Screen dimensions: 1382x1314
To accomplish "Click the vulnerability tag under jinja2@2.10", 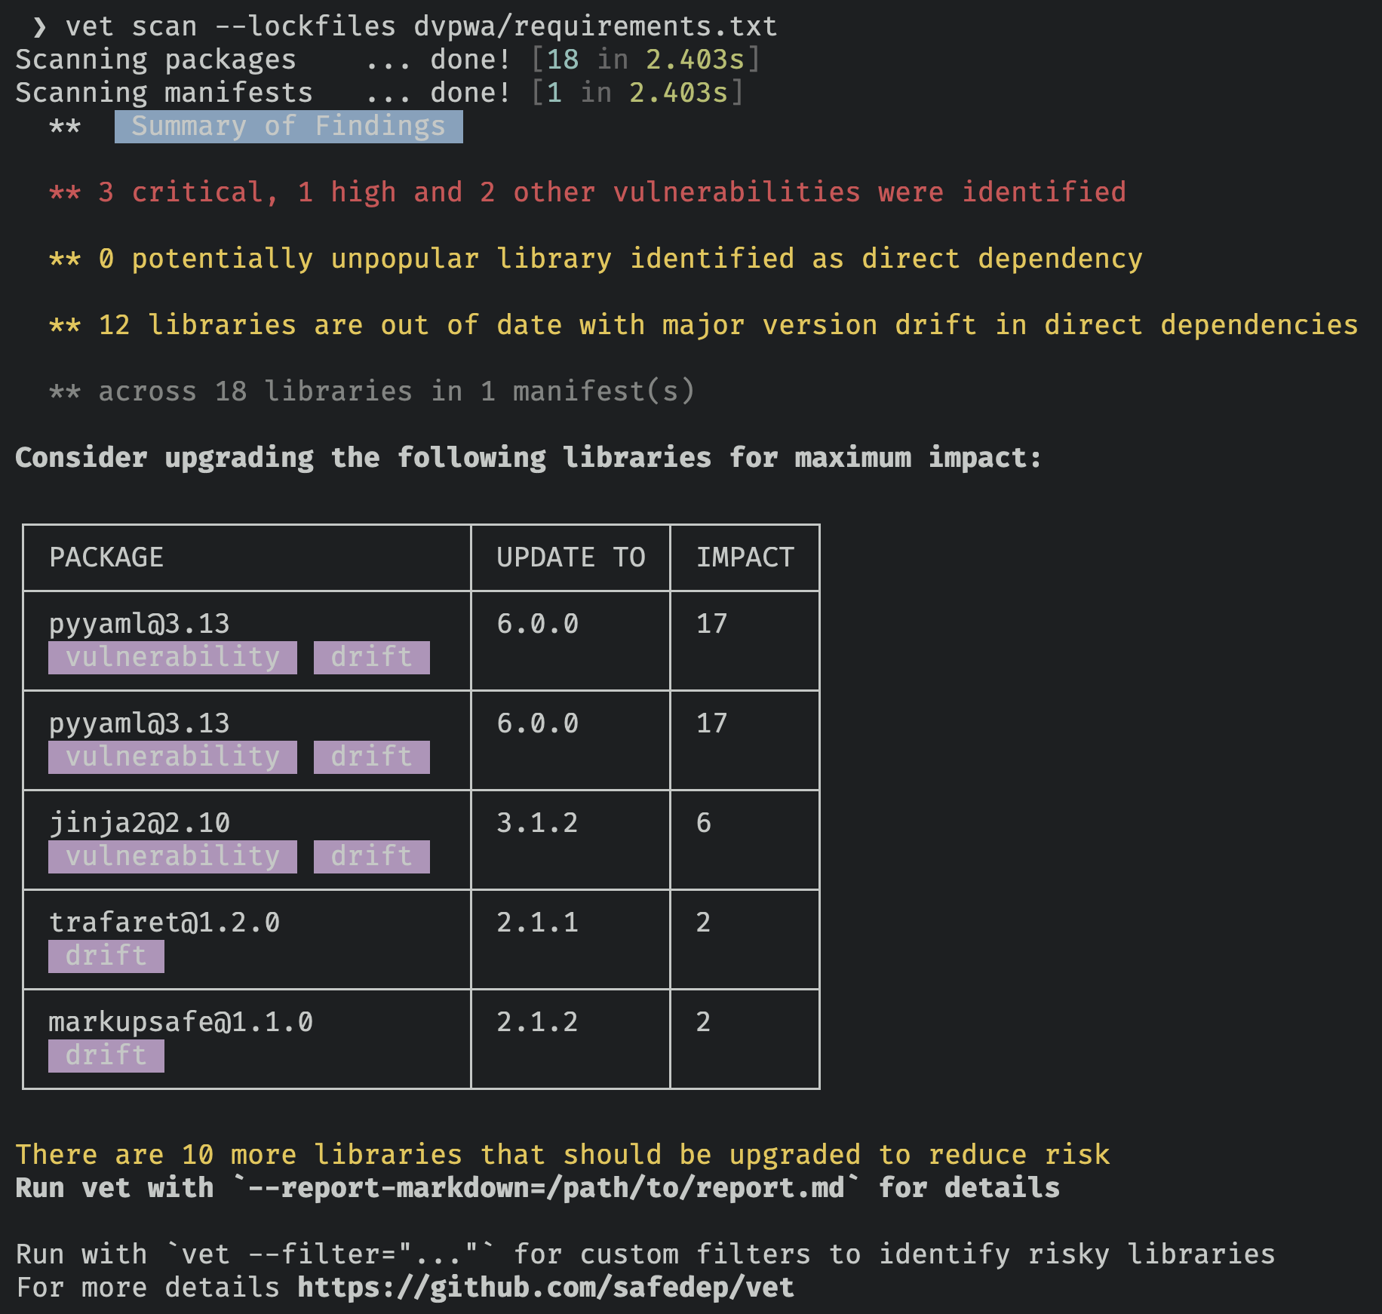I will click(173, 857).
